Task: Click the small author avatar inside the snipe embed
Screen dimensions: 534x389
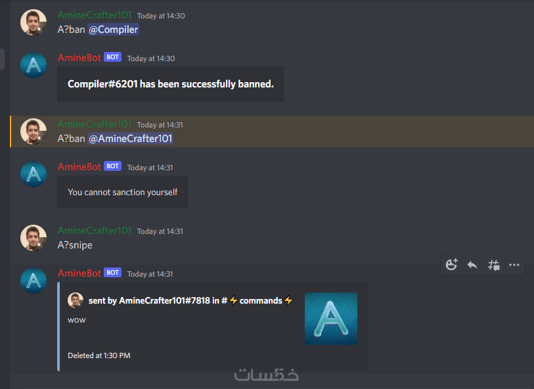Action: tap(76, 300)
